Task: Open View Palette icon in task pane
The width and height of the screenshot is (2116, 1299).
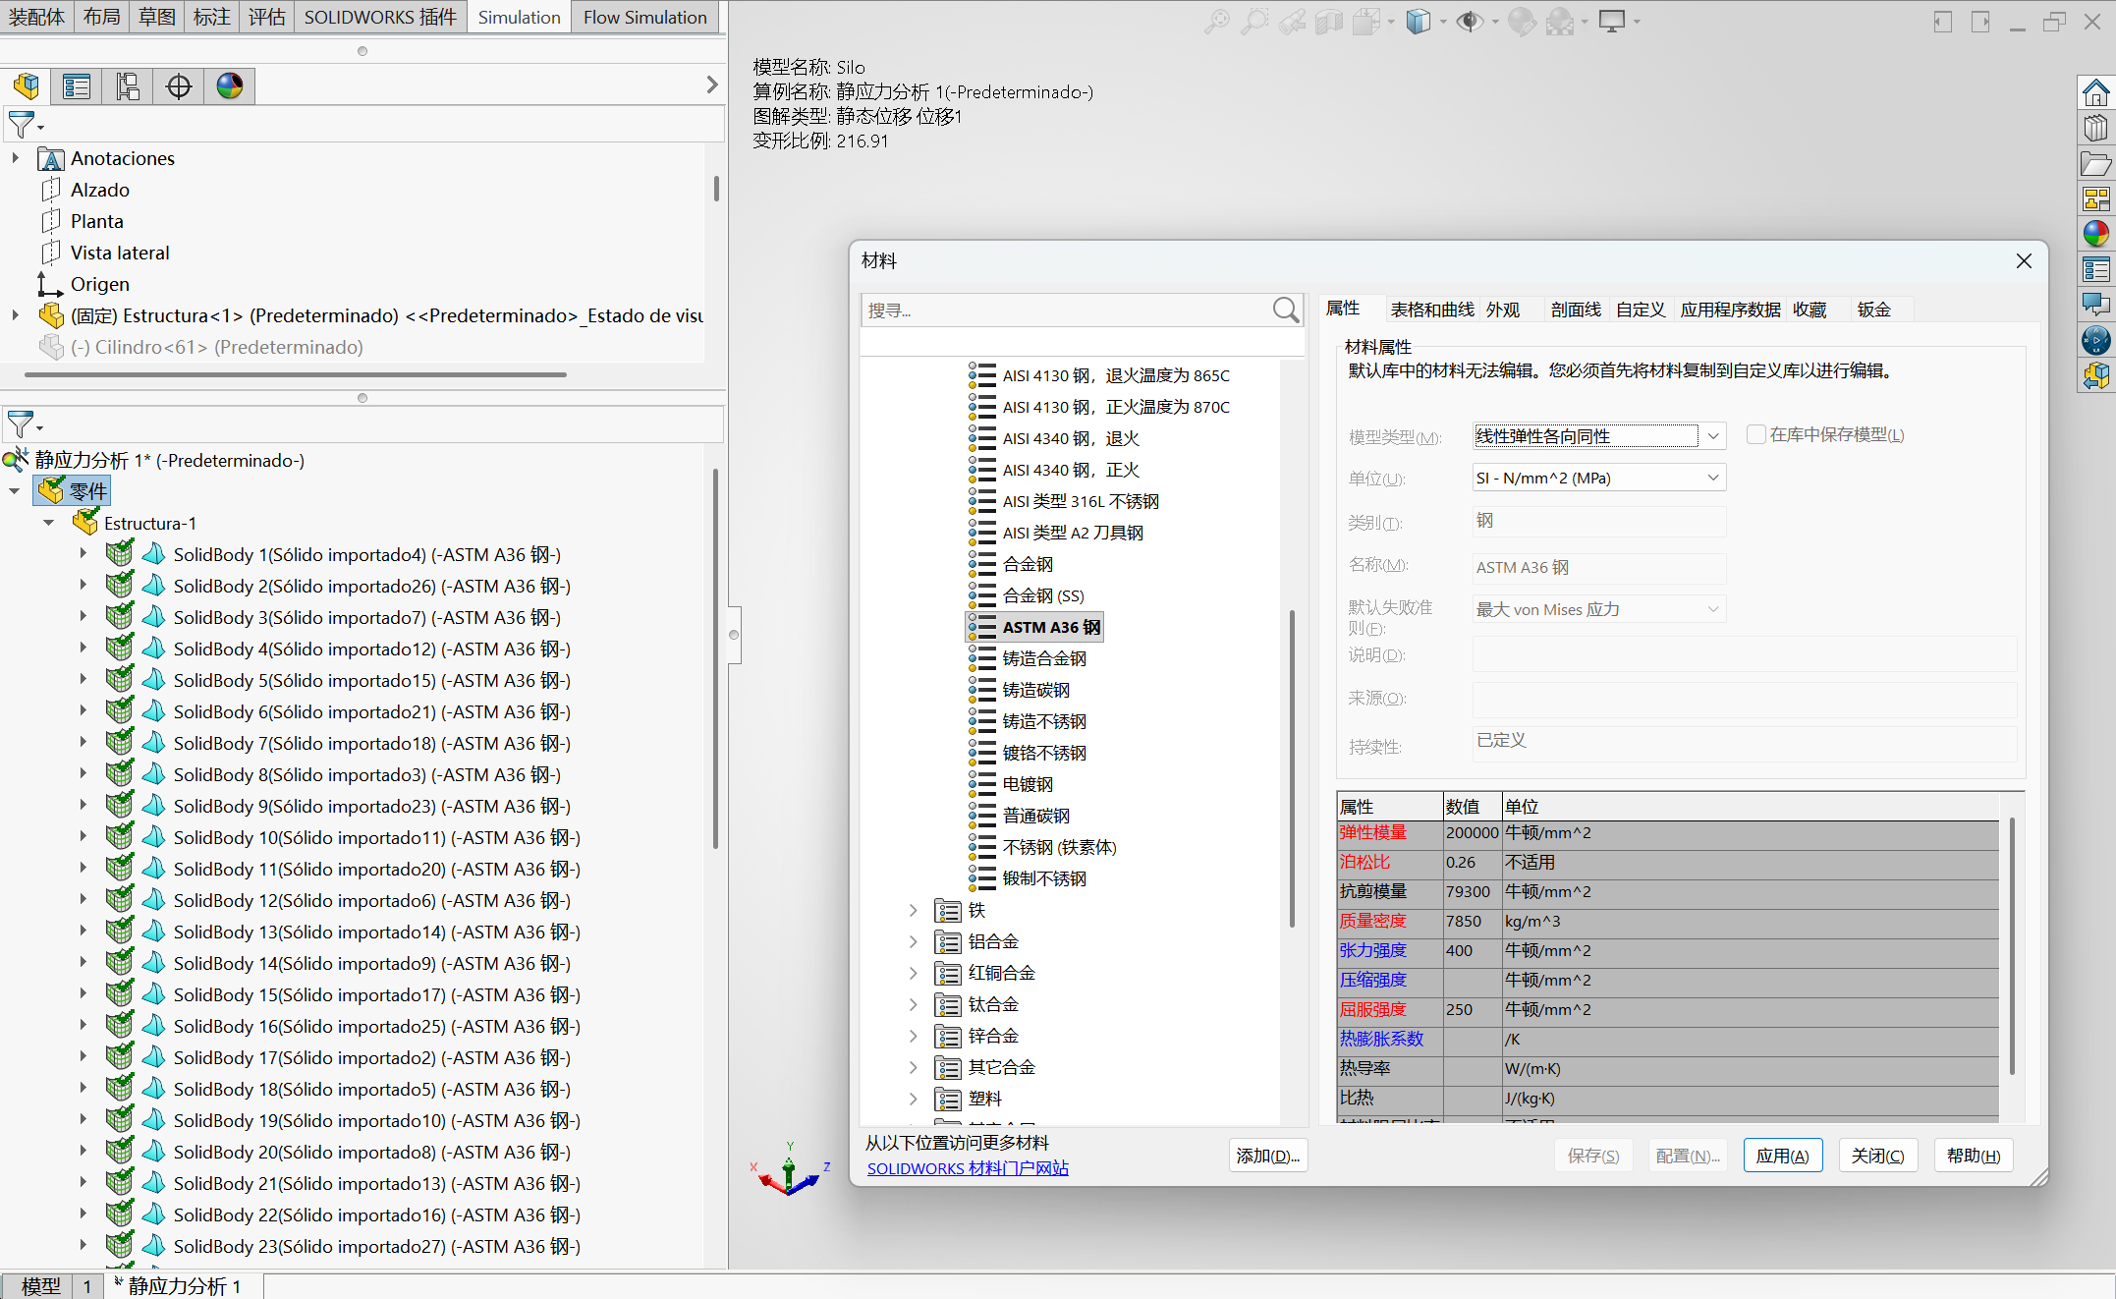Action: pos(2096,199)
